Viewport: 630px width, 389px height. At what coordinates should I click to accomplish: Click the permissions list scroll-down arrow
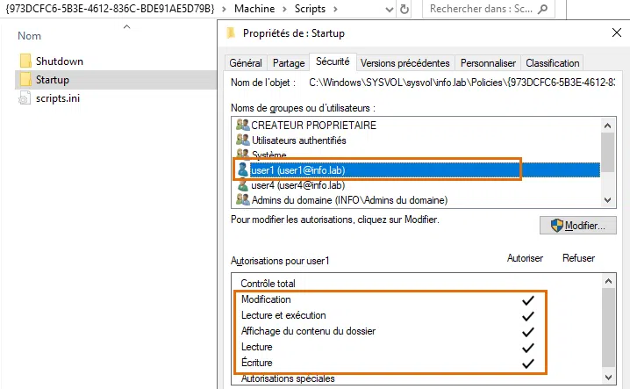coord(608,378)
